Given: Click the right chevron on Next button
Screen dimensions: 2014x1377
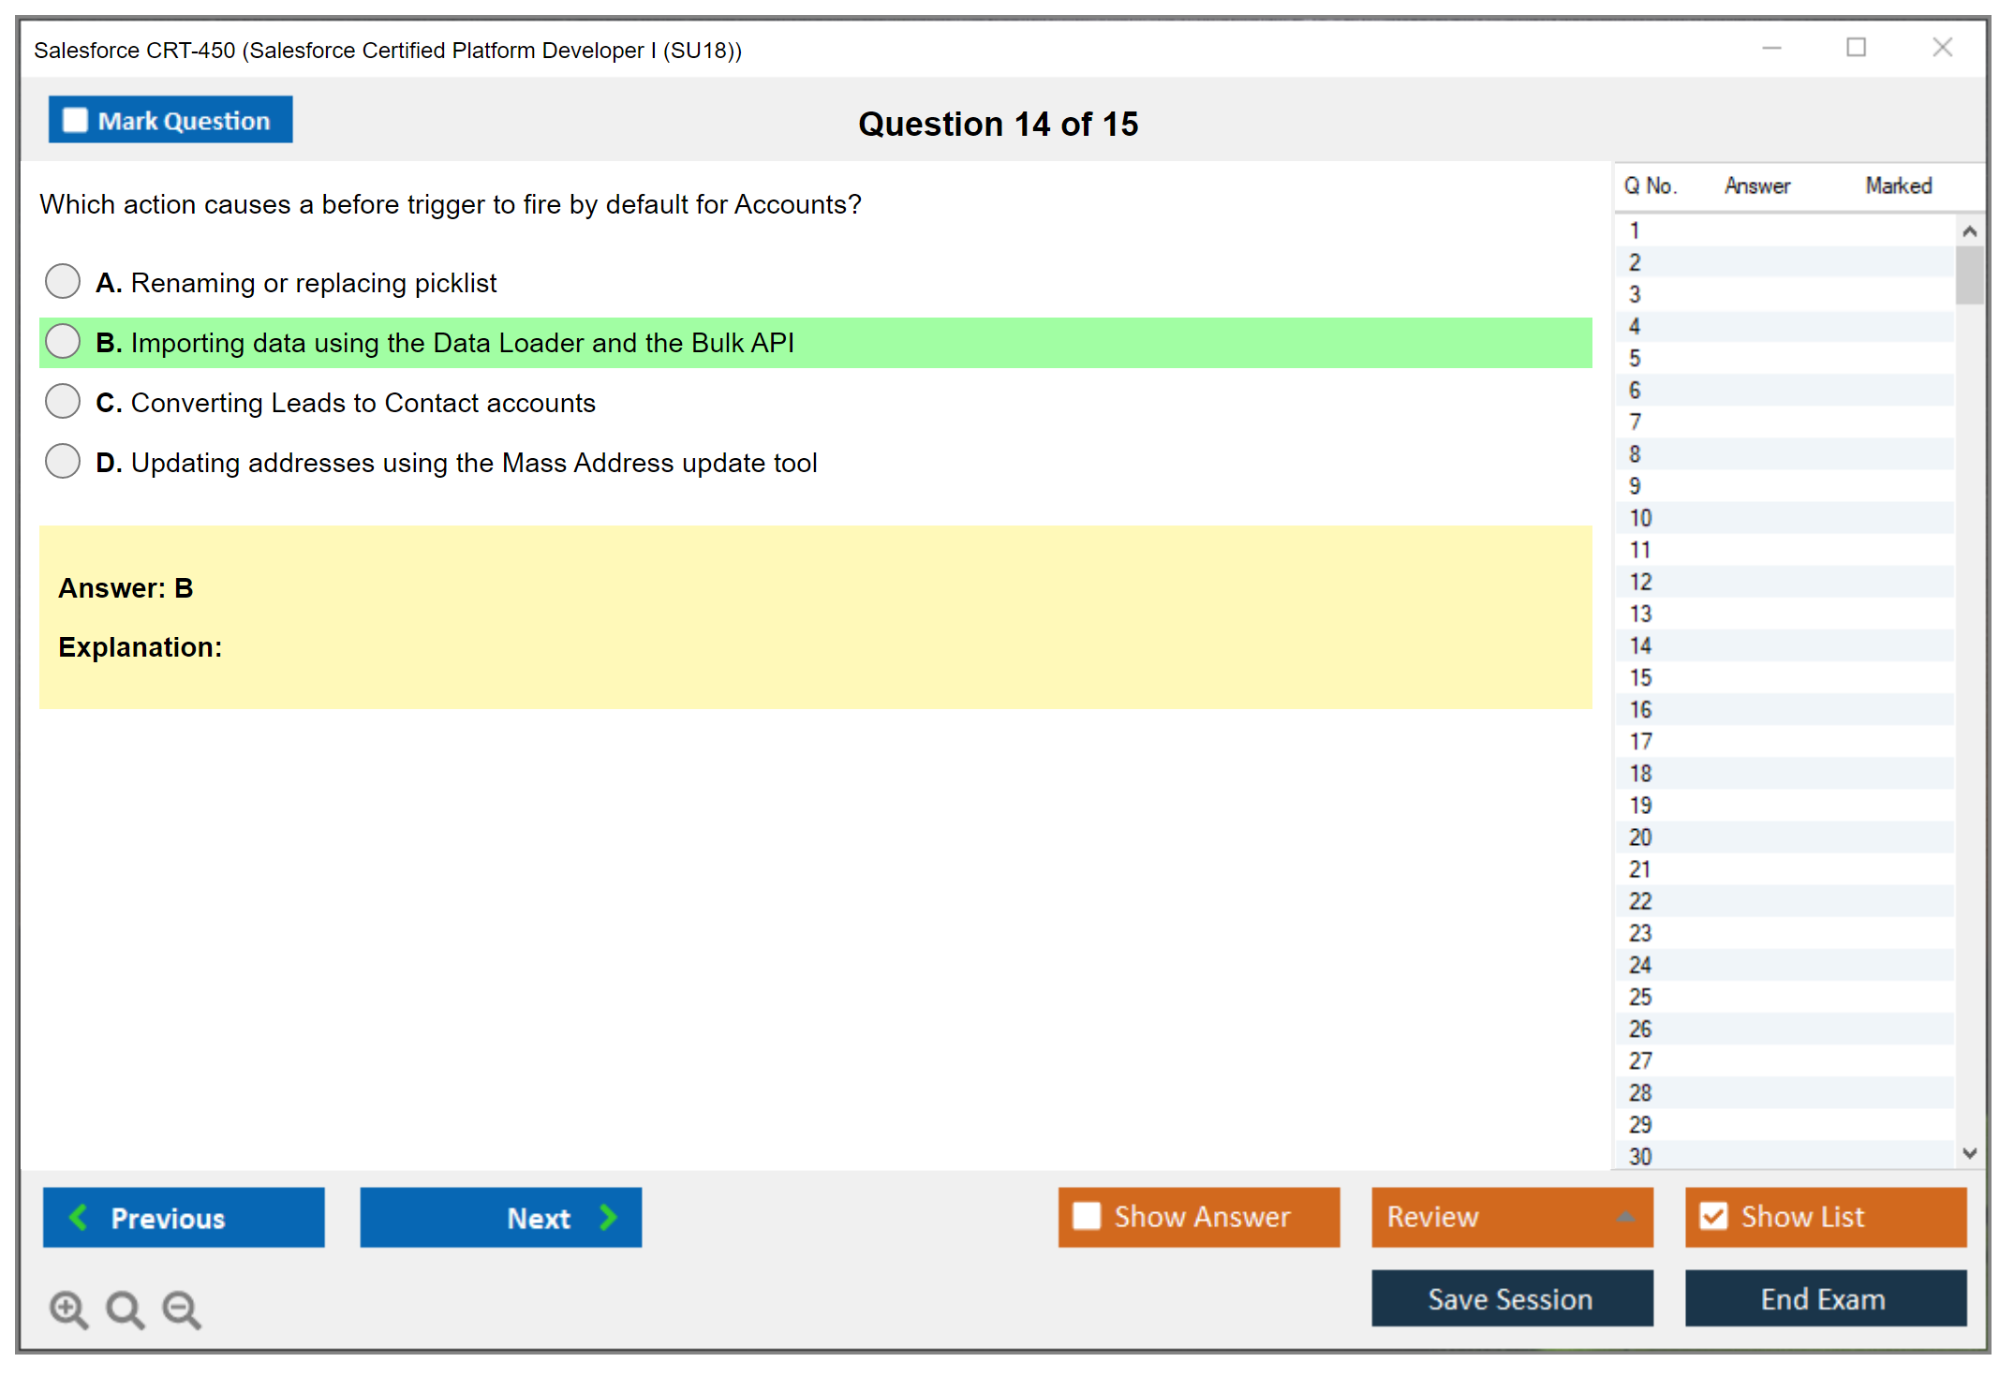Looking at the screenshot, I should (608, 1217).
